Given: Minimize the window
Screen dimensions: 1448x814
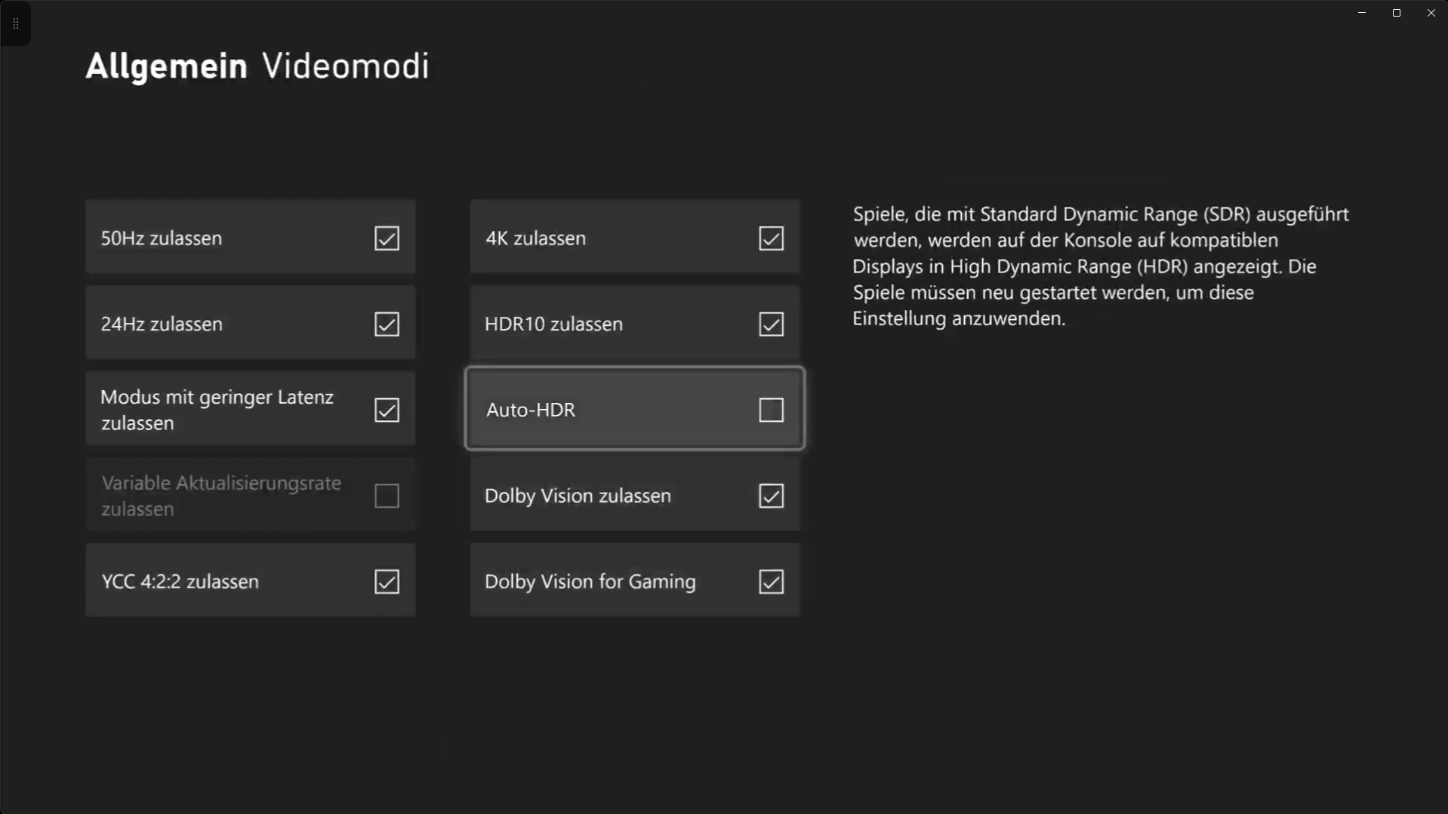Looking at the screenshot, I should click(x=1362, y=13).
